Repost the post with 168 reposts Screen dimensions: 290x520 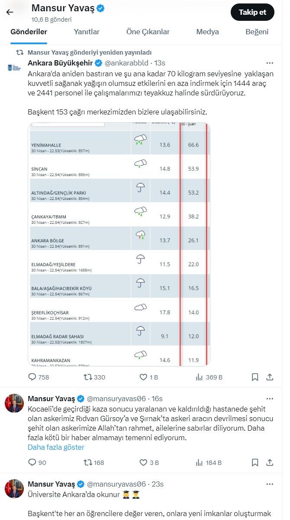click(88, 462)
